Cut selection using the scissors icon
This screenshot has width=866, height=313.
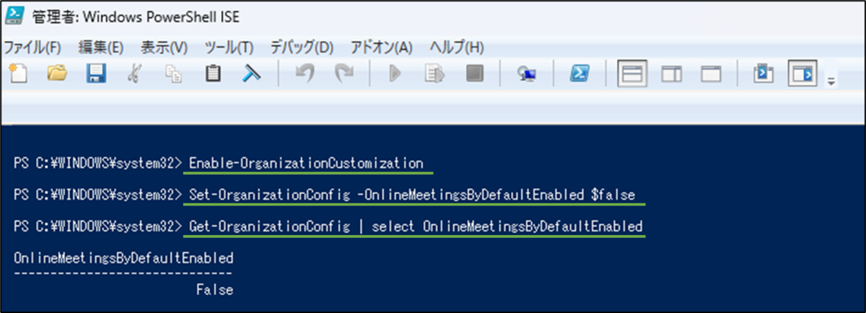click(134, 74)
